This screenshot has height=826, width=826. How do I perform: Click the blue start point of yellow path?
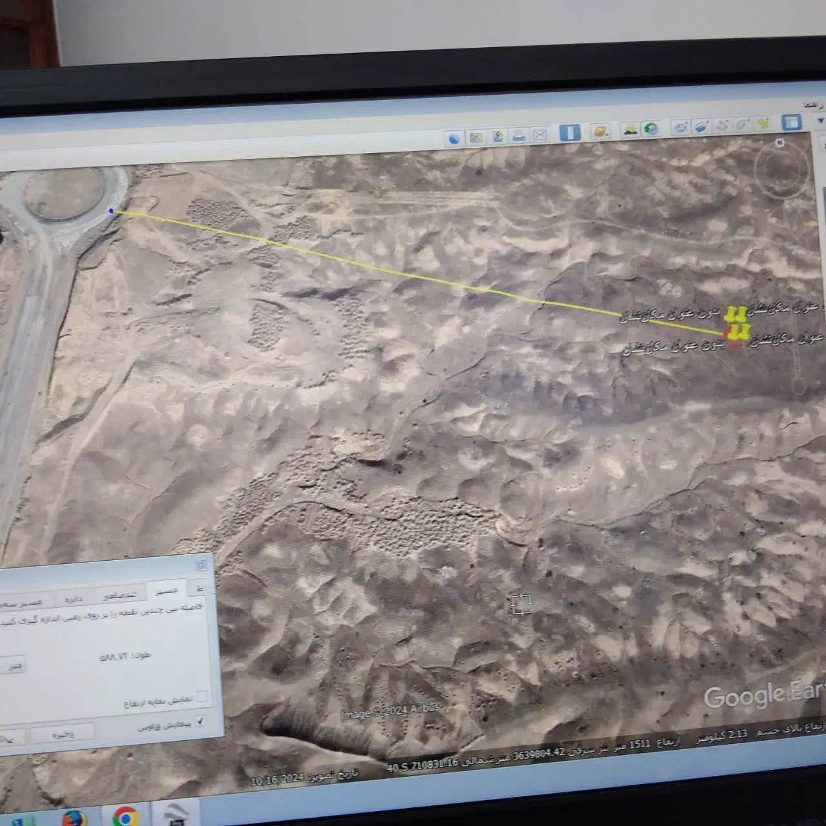112,211
